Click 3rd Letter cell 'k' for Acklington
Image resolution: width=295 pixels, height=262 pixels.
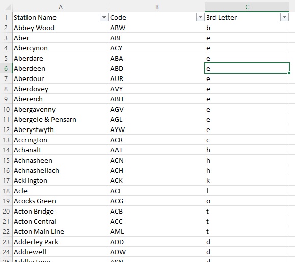pos(247,180)
